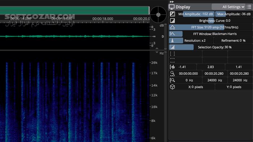Viewport: 253px width, 142px height.
Task: Click the up arrow below dB scale
Action: pos(157,48)
